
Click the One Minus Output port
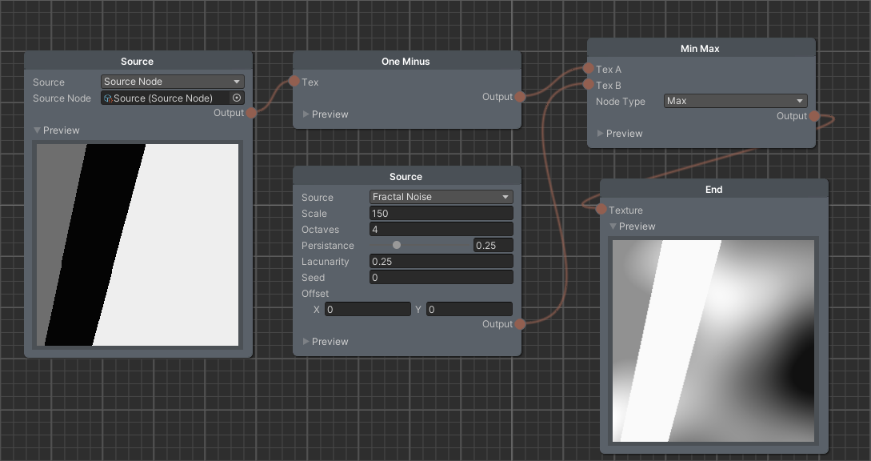click(520, 97)
